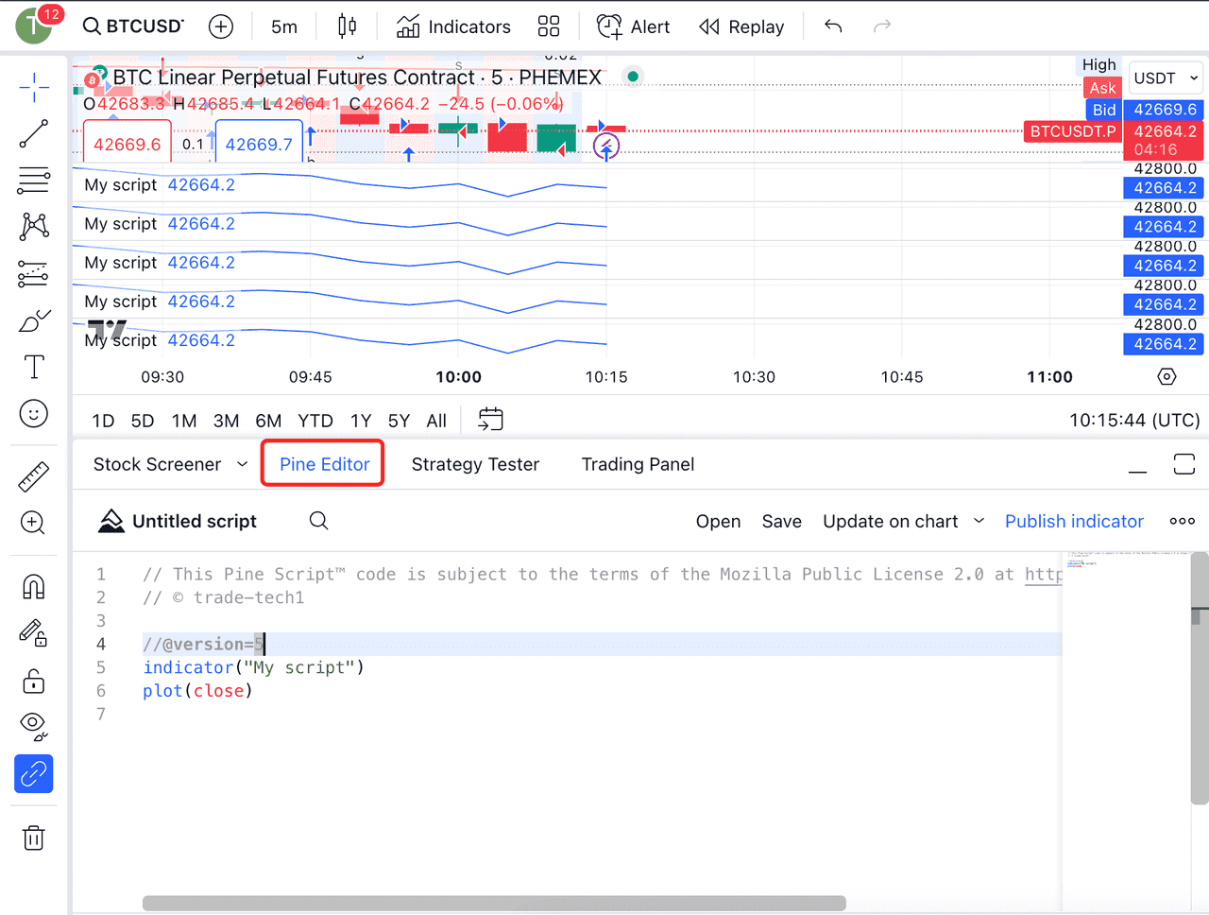1209x915 pixels.
Task: Save the current Pine script
Action: click(x=782, y=522)
